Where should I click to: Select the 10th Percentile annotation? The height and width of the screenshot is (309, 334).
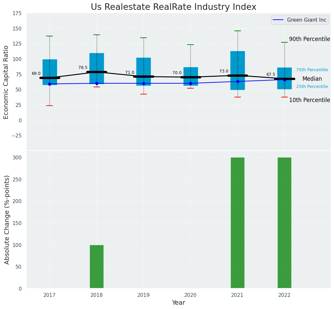click(309, 100)
